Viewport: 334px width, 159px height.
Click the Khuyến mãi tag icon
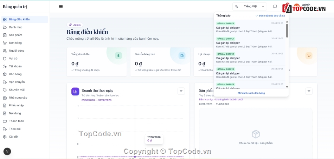(x=5, y=90)
